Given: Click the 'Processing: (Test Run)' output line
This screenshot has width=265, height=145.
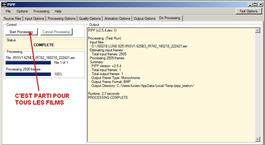Looking at the screenshot, I should (104, 38).
